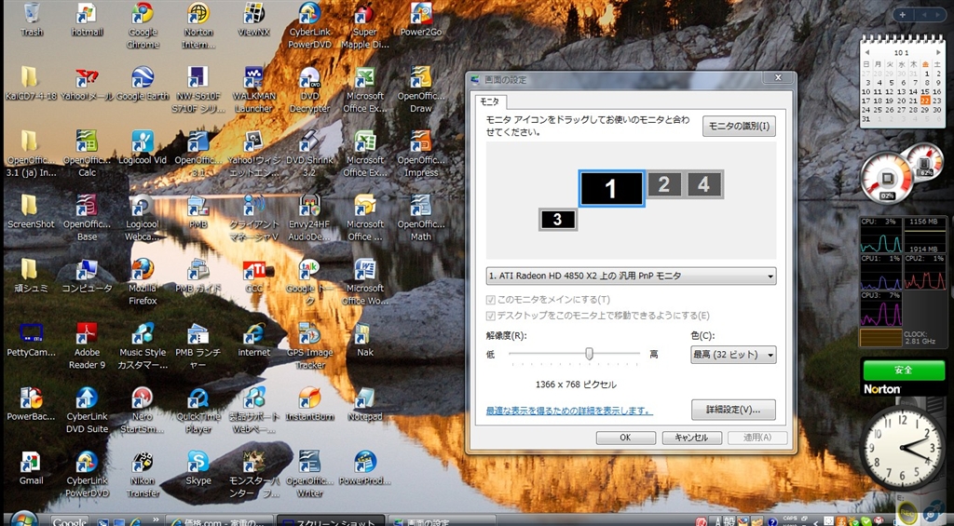Select the Notepad desktop icon
Viewport: 954px width, 526px height.
tap(365, 404)
